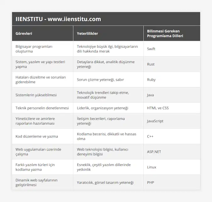This screenshot has height=202, width=212.
Task: Select the JavaScript cell
Action: (155, 121)
